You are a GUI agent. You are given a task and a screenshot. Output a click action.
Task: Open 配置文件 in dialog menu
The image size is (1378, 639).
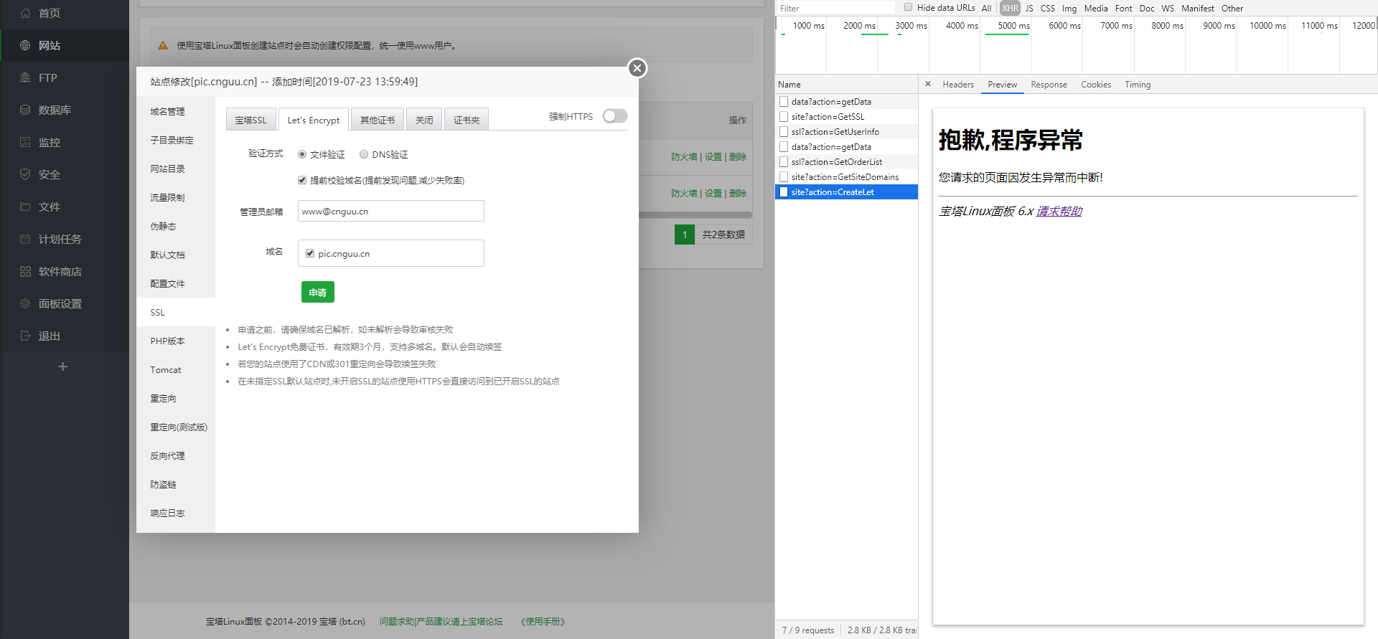(x=176, y=283)
